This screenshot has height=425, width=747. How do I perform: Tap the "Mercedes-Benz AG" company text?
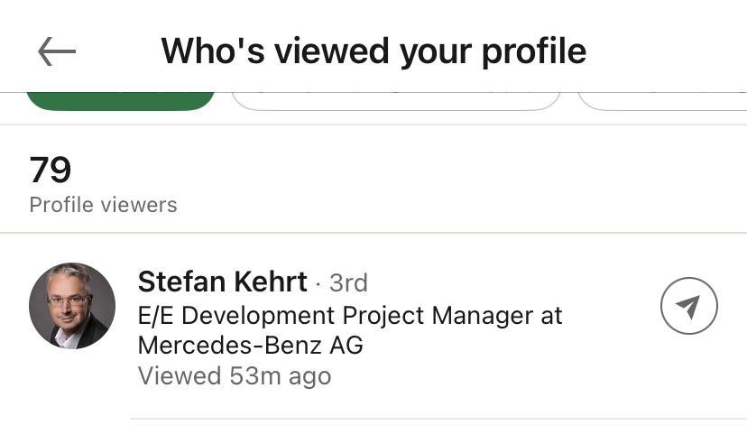(251, 346)
